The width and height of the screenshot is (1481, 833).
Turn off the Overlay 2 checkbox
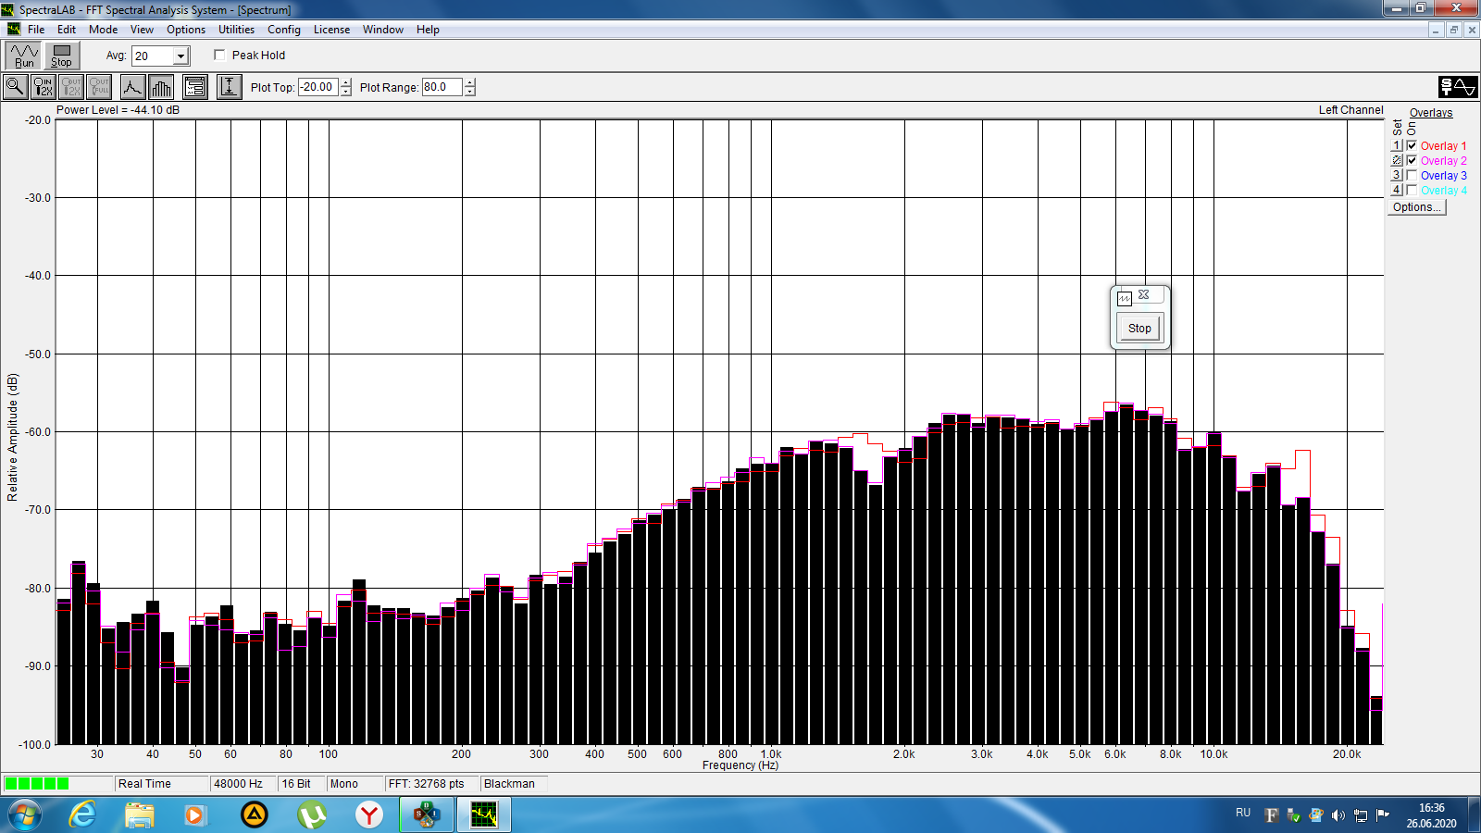tap(1412, 160)
